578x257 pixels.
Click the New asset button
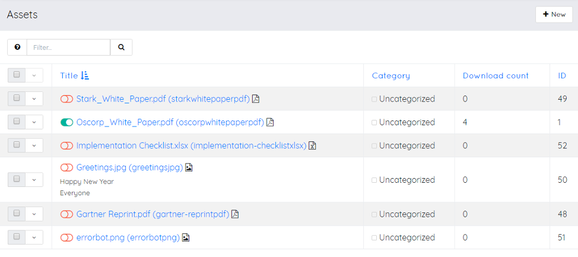[x=554, y=14]
